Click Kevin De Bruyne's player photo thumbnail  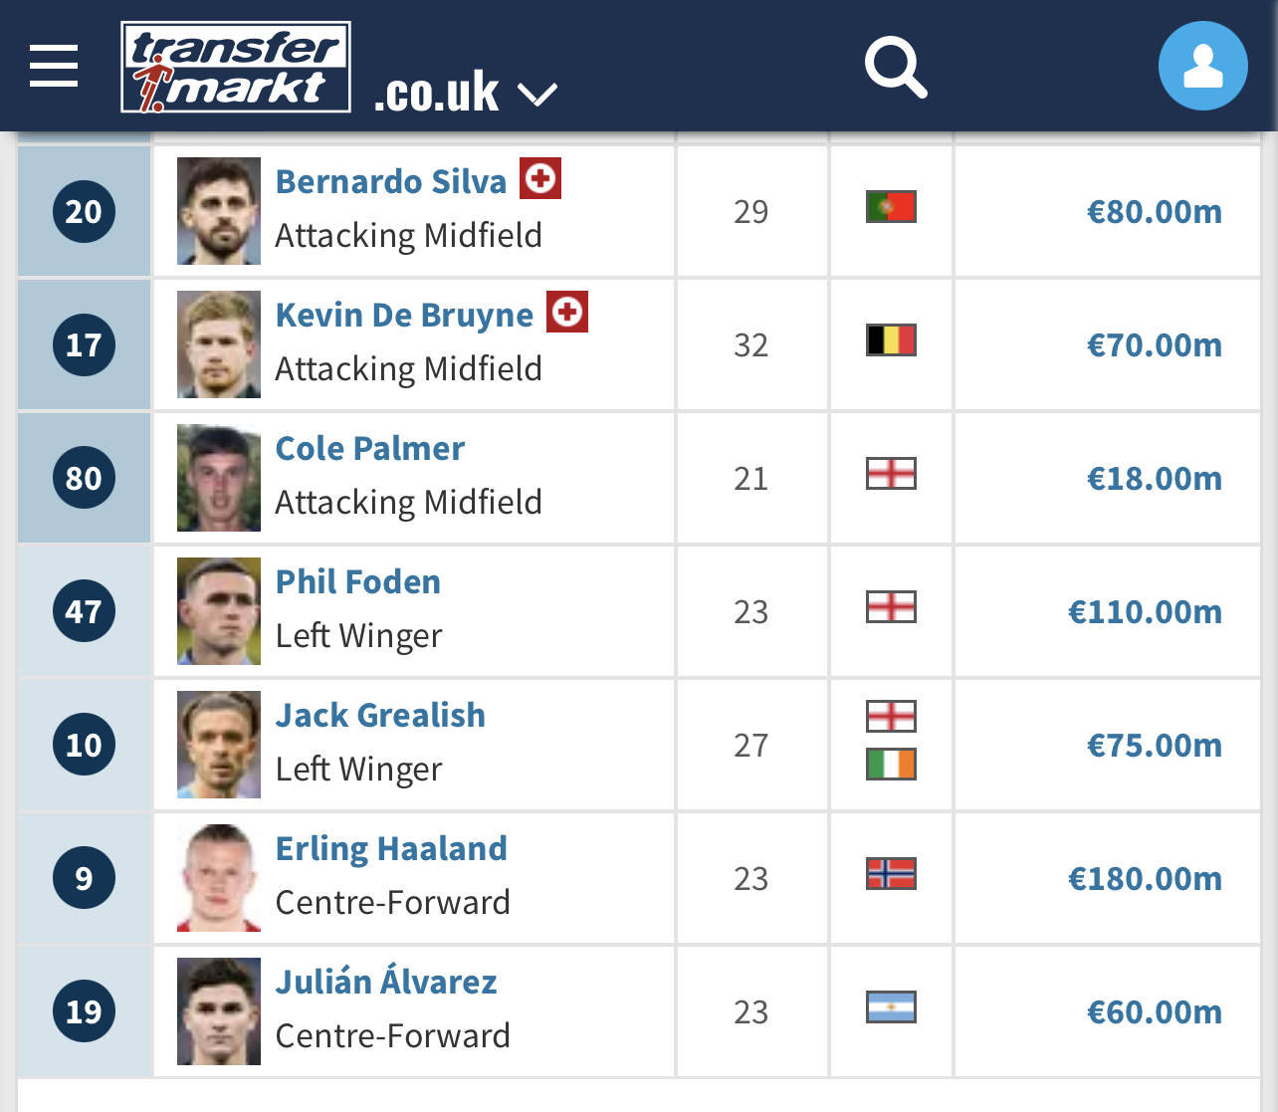(219, 344)
